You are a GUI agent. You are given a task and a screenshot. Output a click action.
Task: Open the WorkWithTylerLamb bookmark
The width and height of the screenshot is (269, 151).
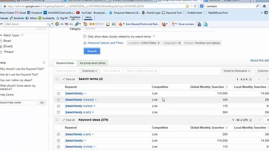click(59, 13)
